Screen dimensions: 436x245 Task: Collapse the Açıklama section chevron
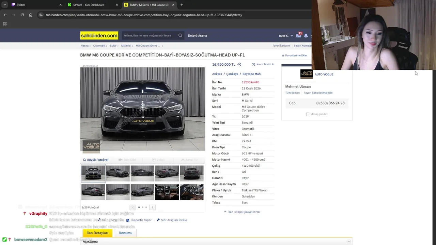(x=348, y=241)
